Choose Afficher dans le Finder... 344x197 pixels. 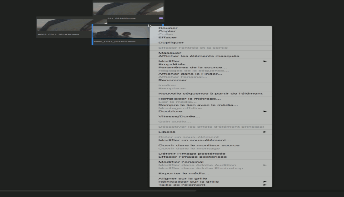coord(210,74)
